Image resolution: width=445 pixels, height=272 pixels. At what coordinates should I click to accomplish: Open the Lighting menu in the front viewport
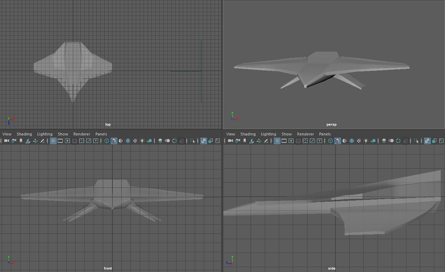pos(44,134)
